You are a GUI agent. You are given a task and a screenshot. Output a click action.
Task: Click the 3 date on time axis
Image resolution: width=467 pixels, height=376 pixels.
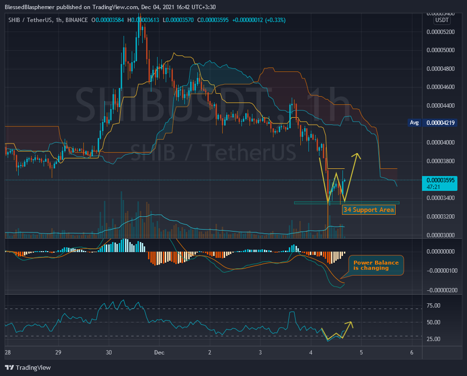point(260,353)
